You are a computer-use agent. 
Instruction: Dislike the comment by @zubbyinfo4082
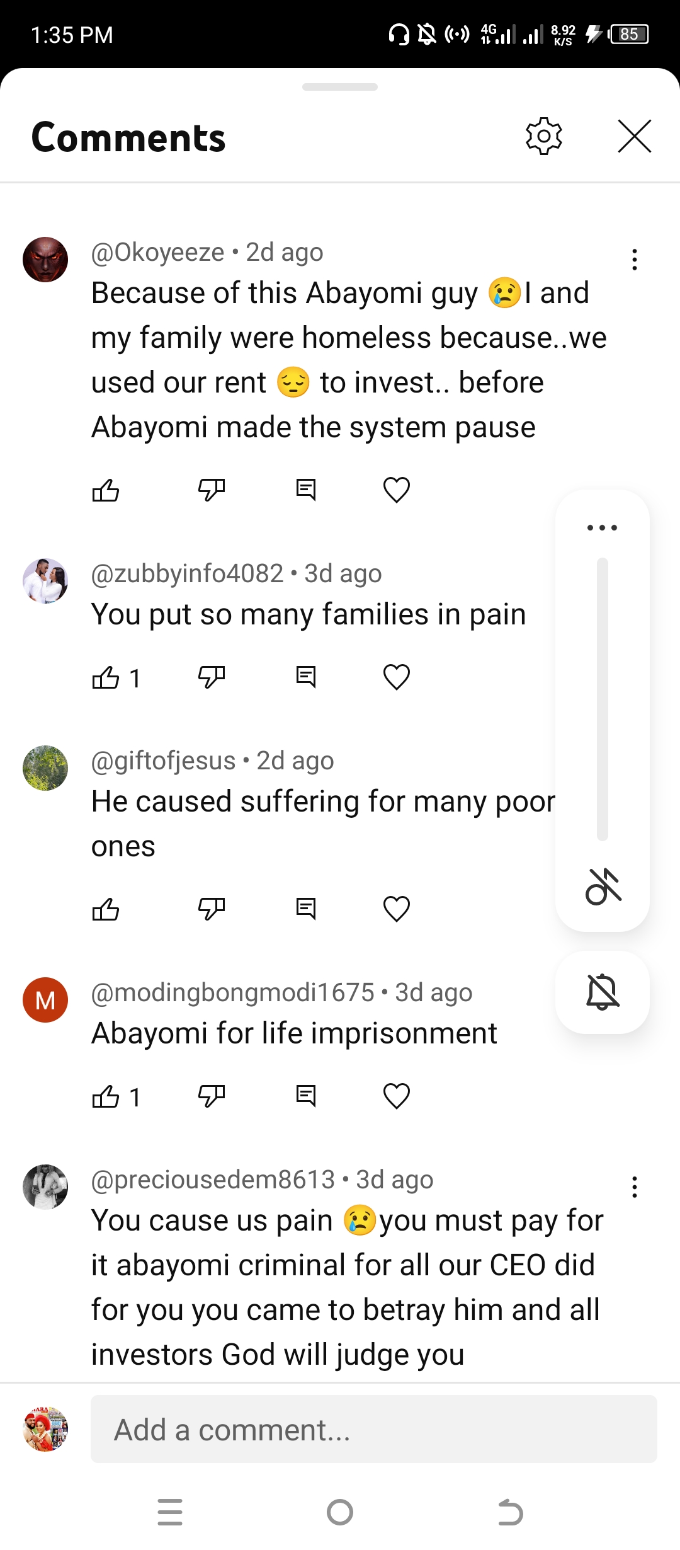(x=211, y=677)
